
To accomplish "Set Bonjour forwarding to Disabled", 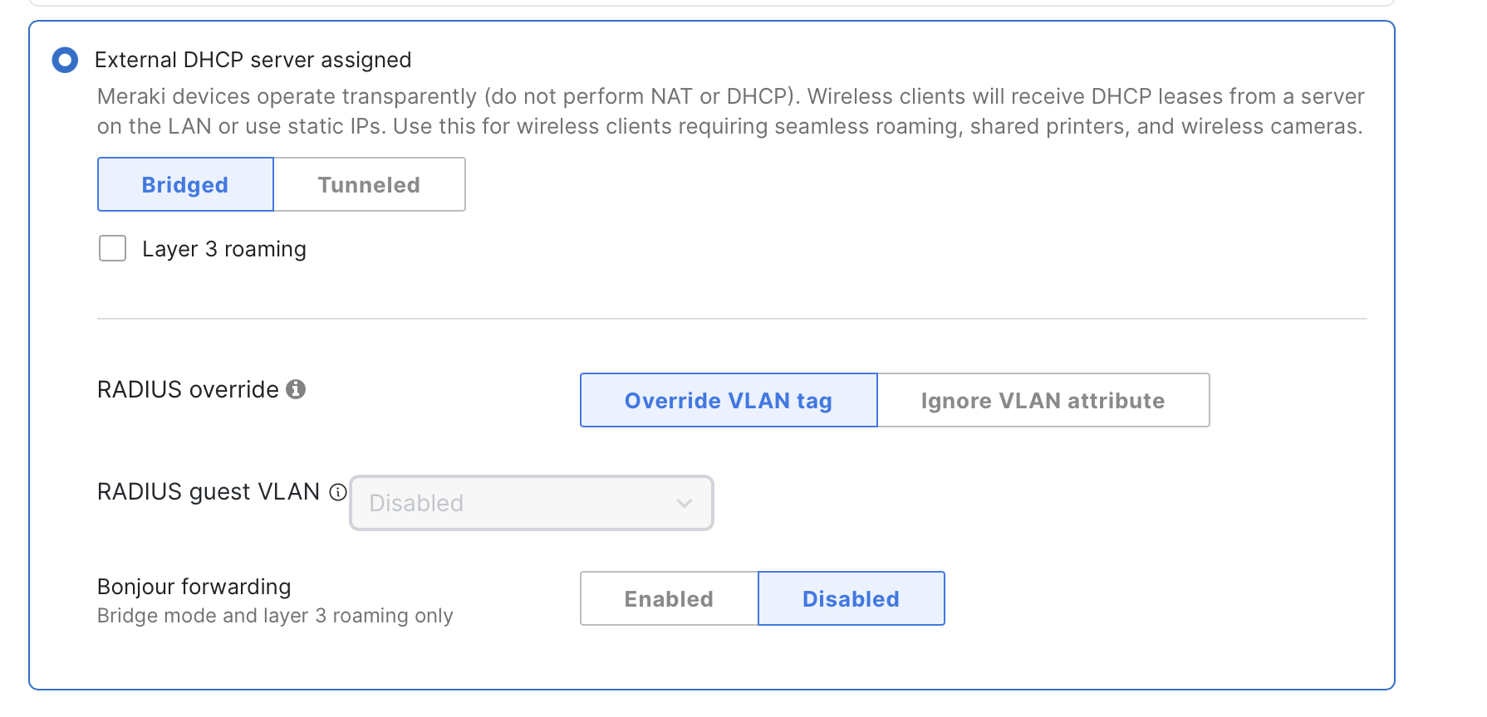I will [x=851, y=598].
